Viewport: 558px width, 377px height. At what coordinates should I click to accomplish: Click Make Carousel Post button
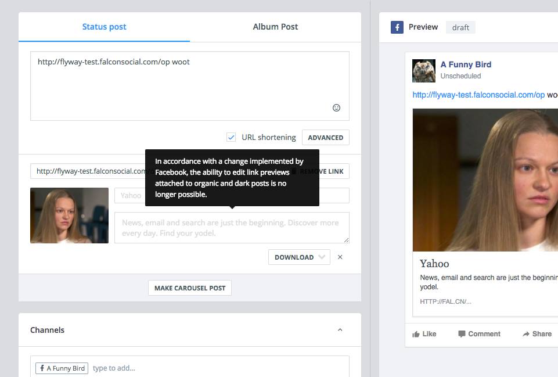(190, 288)
